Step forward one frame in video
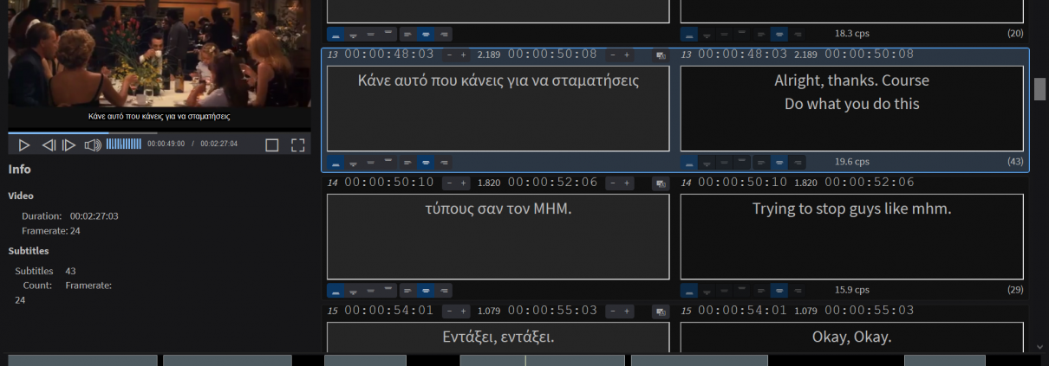1049x366 pixels. click(x=69, y=144)
